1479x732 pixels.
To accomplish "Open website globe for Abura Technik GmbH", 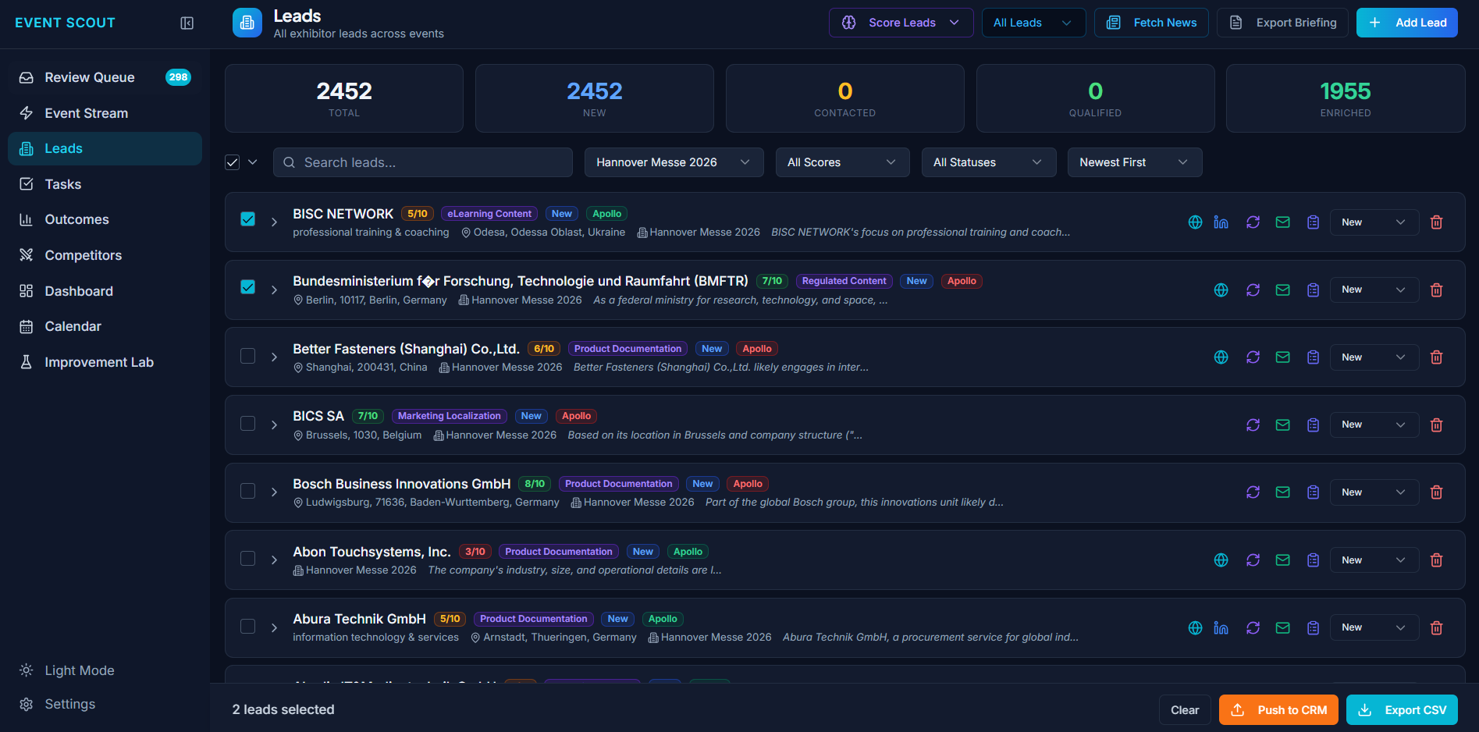I will [x=1195, y=628].
